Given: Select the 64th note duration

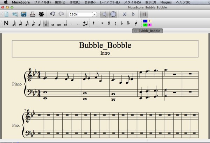Looking at the screenshot, I should point(14,23).
